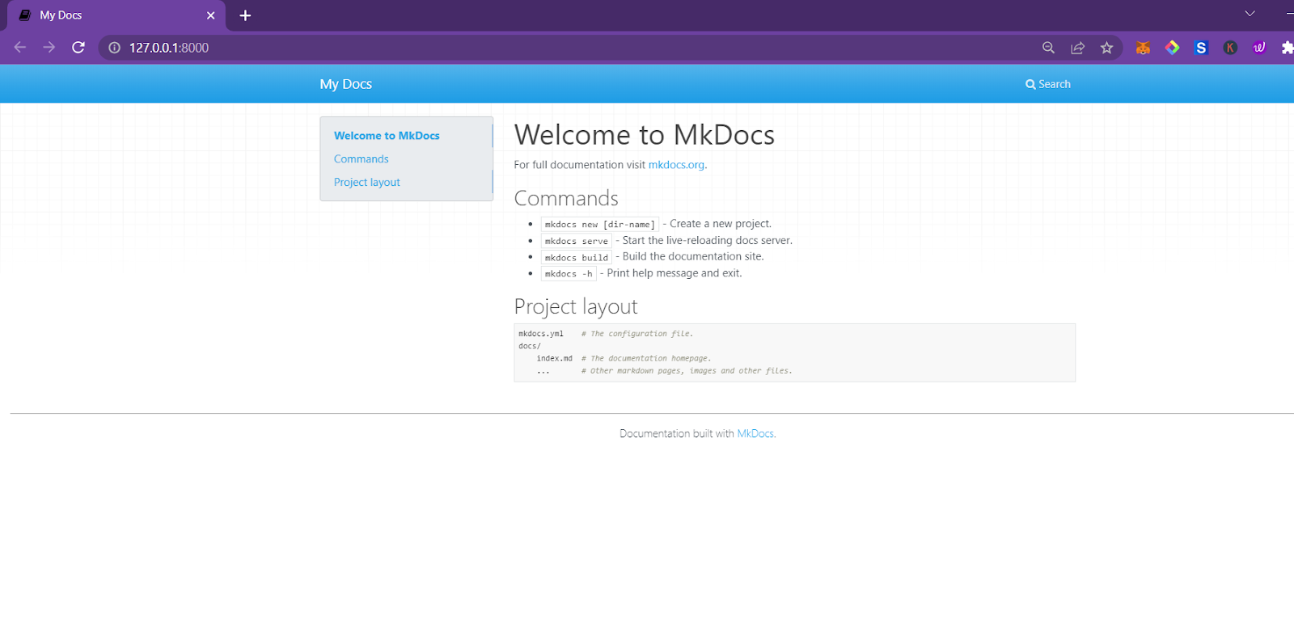The width and height of the screenshot is (1294, 637).
Task: Open the mkdocs.org link
Action: tap(676, 165)
